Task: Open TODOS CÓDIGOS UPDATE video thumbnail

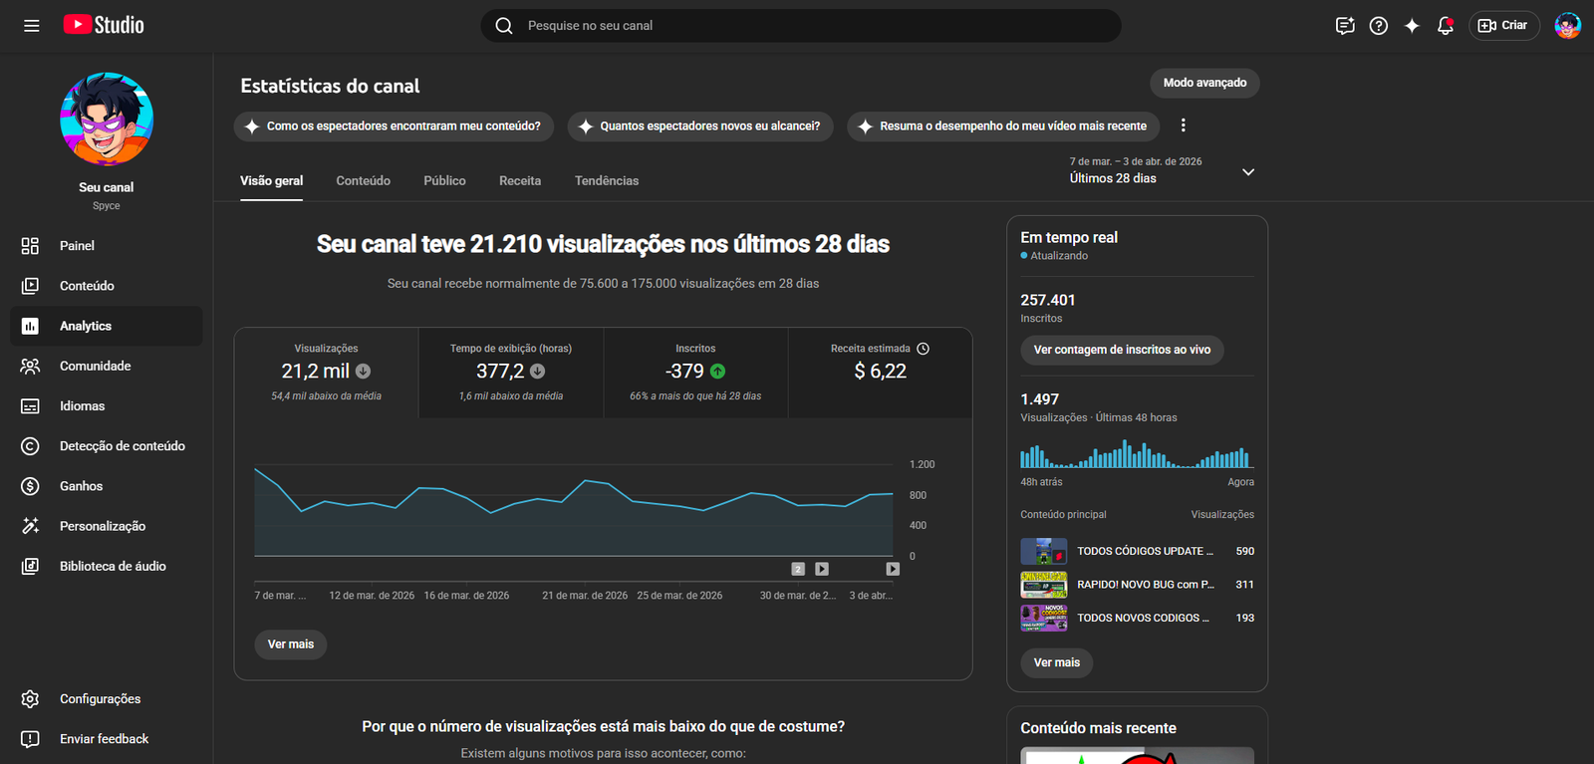Action: [1043, 551]
